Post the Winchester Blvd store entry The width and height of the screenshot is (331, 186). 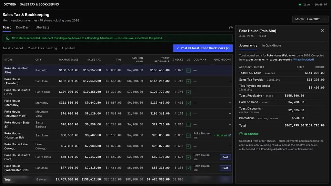pos(225,168)
